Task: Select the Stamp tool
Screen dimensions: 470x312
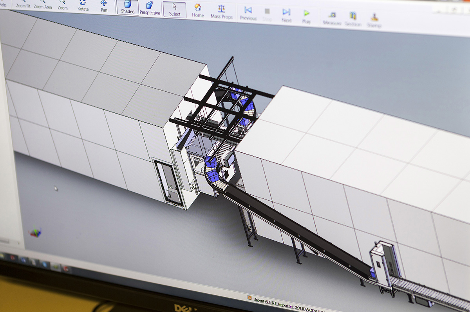Action: coord(374,21)
